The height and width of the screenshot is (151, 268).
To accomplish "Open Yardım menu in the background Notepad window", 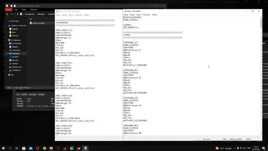I will point(87,15).
